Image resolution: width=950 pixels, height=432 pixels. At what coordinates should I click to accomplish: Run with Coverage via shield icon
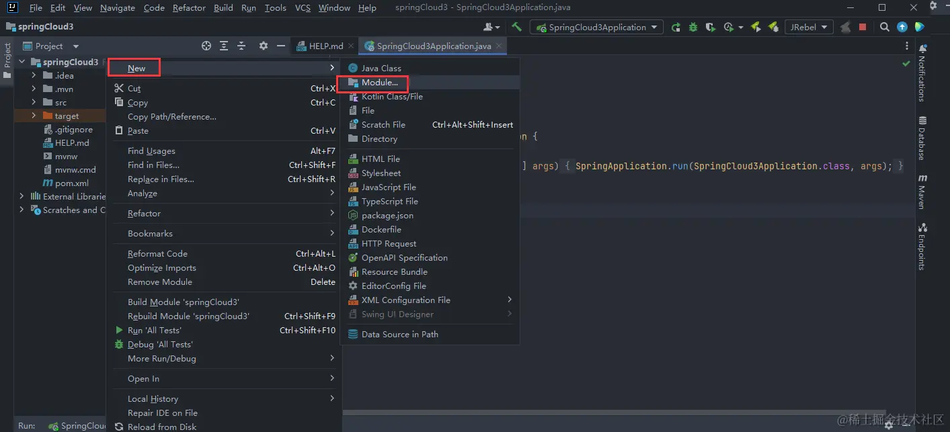tap(710, 27)
